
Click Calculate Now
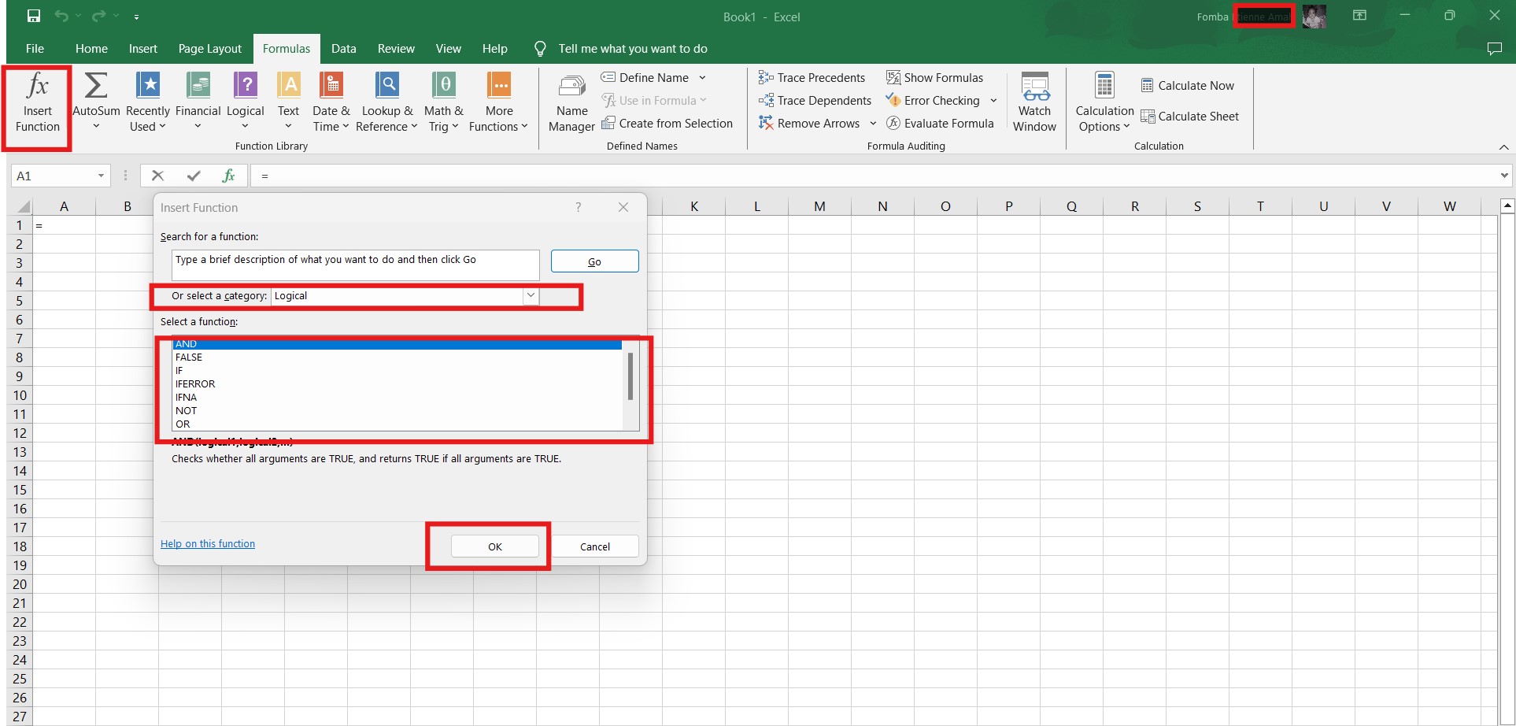pyautogui.click(x=1188, y=85)
